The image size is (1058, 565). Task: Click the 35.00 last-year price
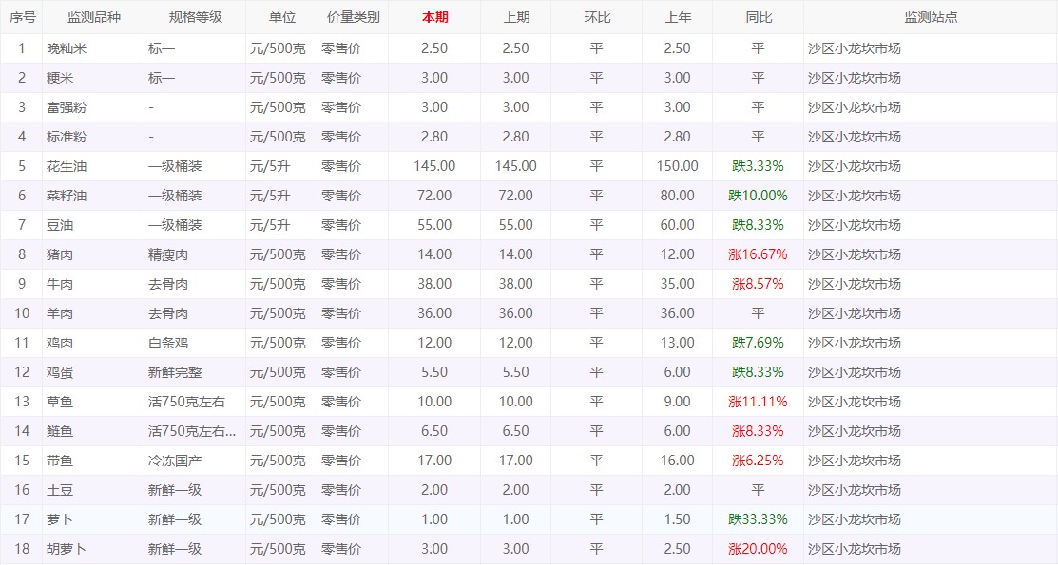(678, 284)
